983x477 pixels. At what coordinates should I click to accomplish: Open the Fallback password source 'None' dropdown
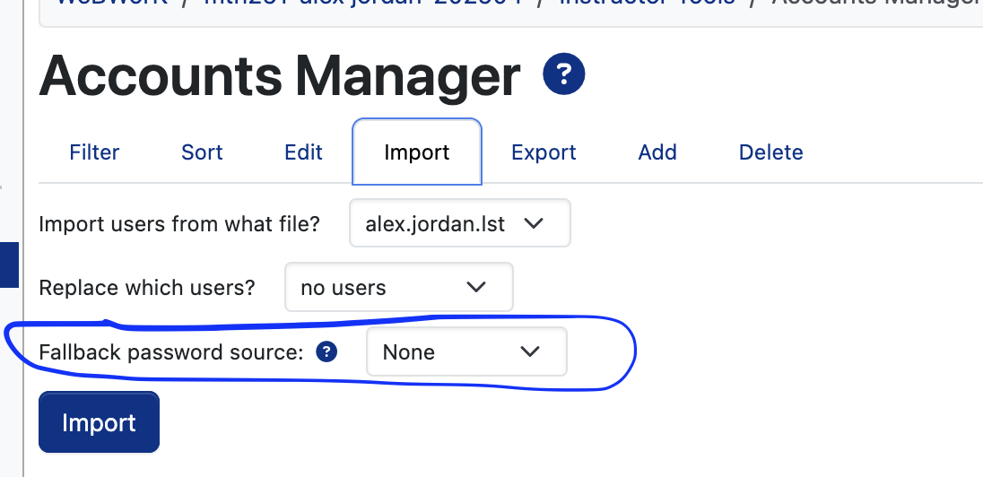coord(465,352)
